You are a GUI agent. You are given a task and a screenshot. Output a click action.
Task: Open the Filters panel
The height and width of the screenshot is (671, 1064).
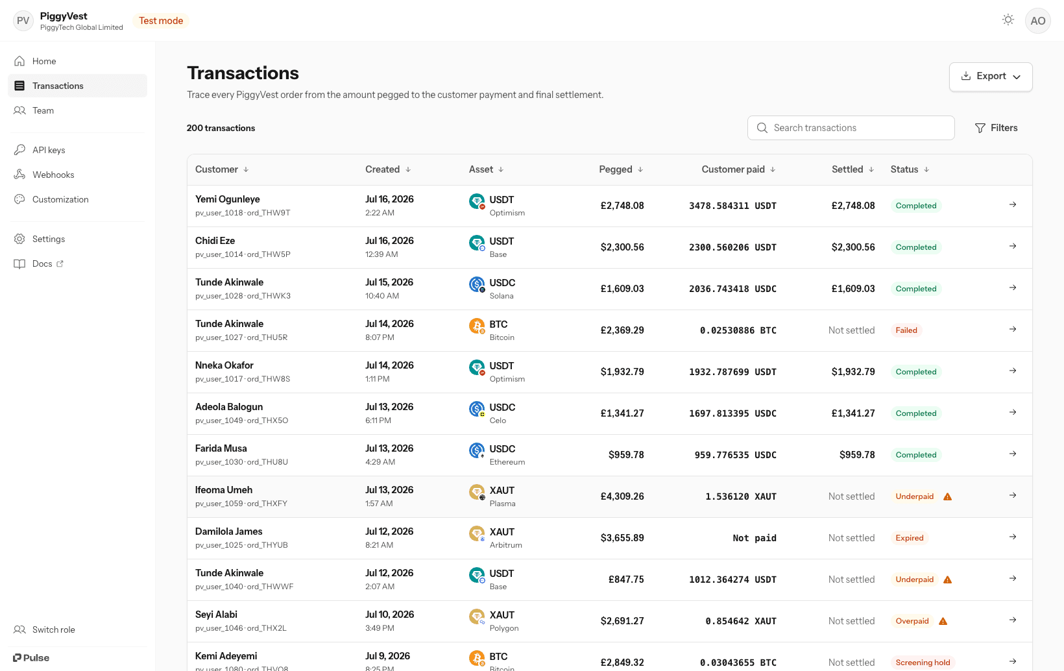tap(996, 128)
